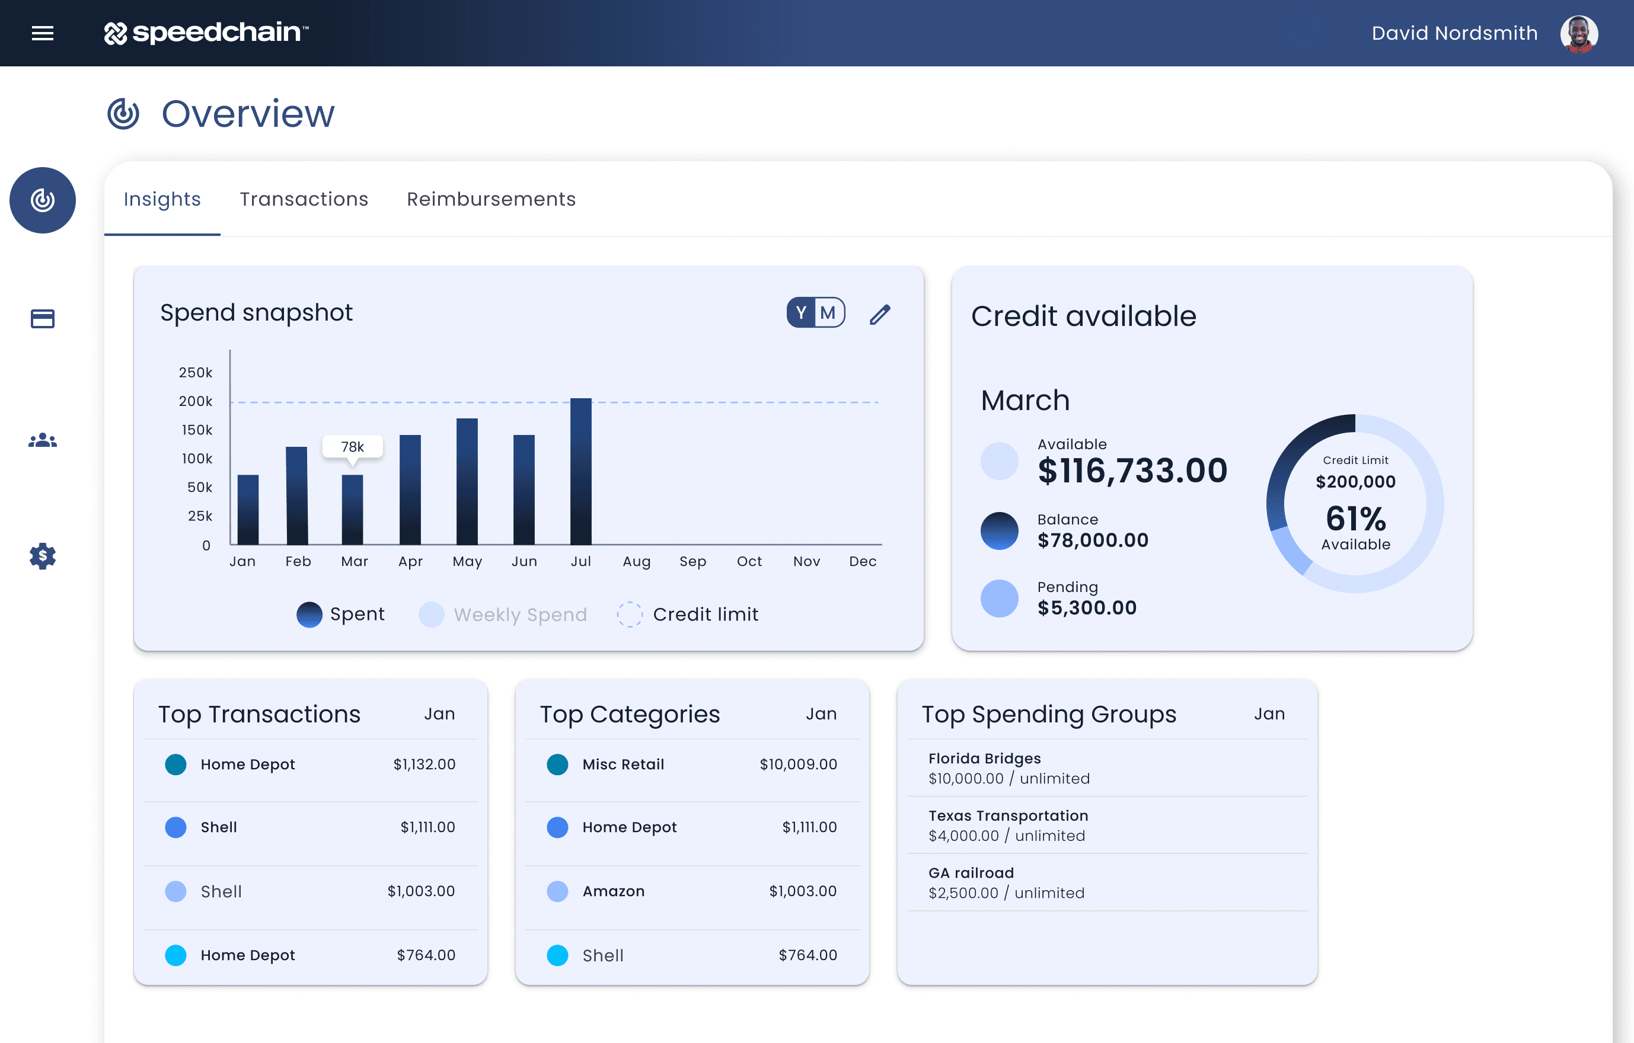Open the groups people sidebar icon
The height and width of the screenshot is (1043, 1634).
click(42, 441)
